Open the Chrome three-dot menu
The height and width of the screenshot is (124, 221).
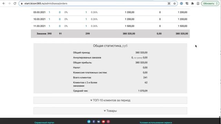(x=217, y=3)
